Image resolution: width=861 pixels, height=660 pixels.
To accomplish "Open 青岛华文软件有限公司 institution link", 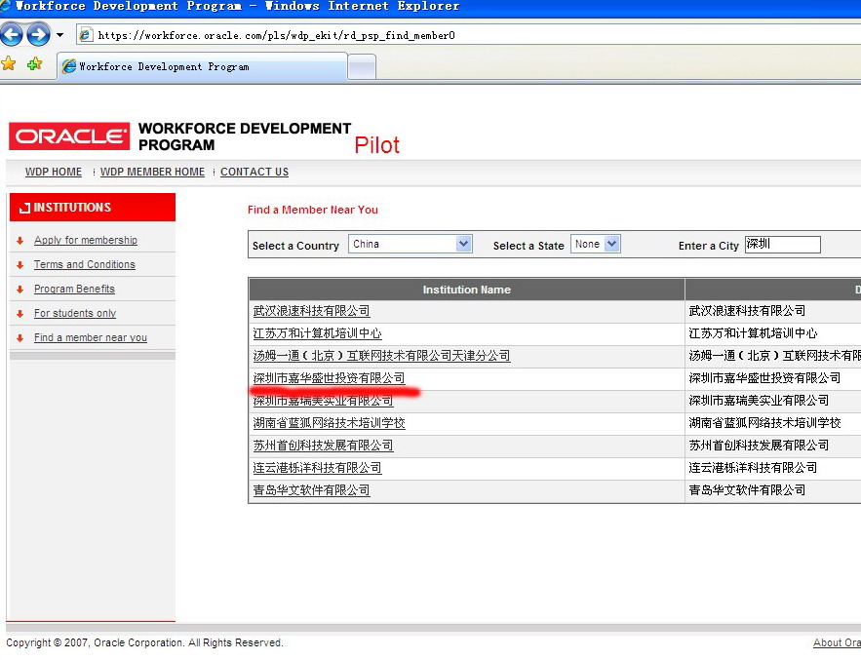I will point(311,489).
